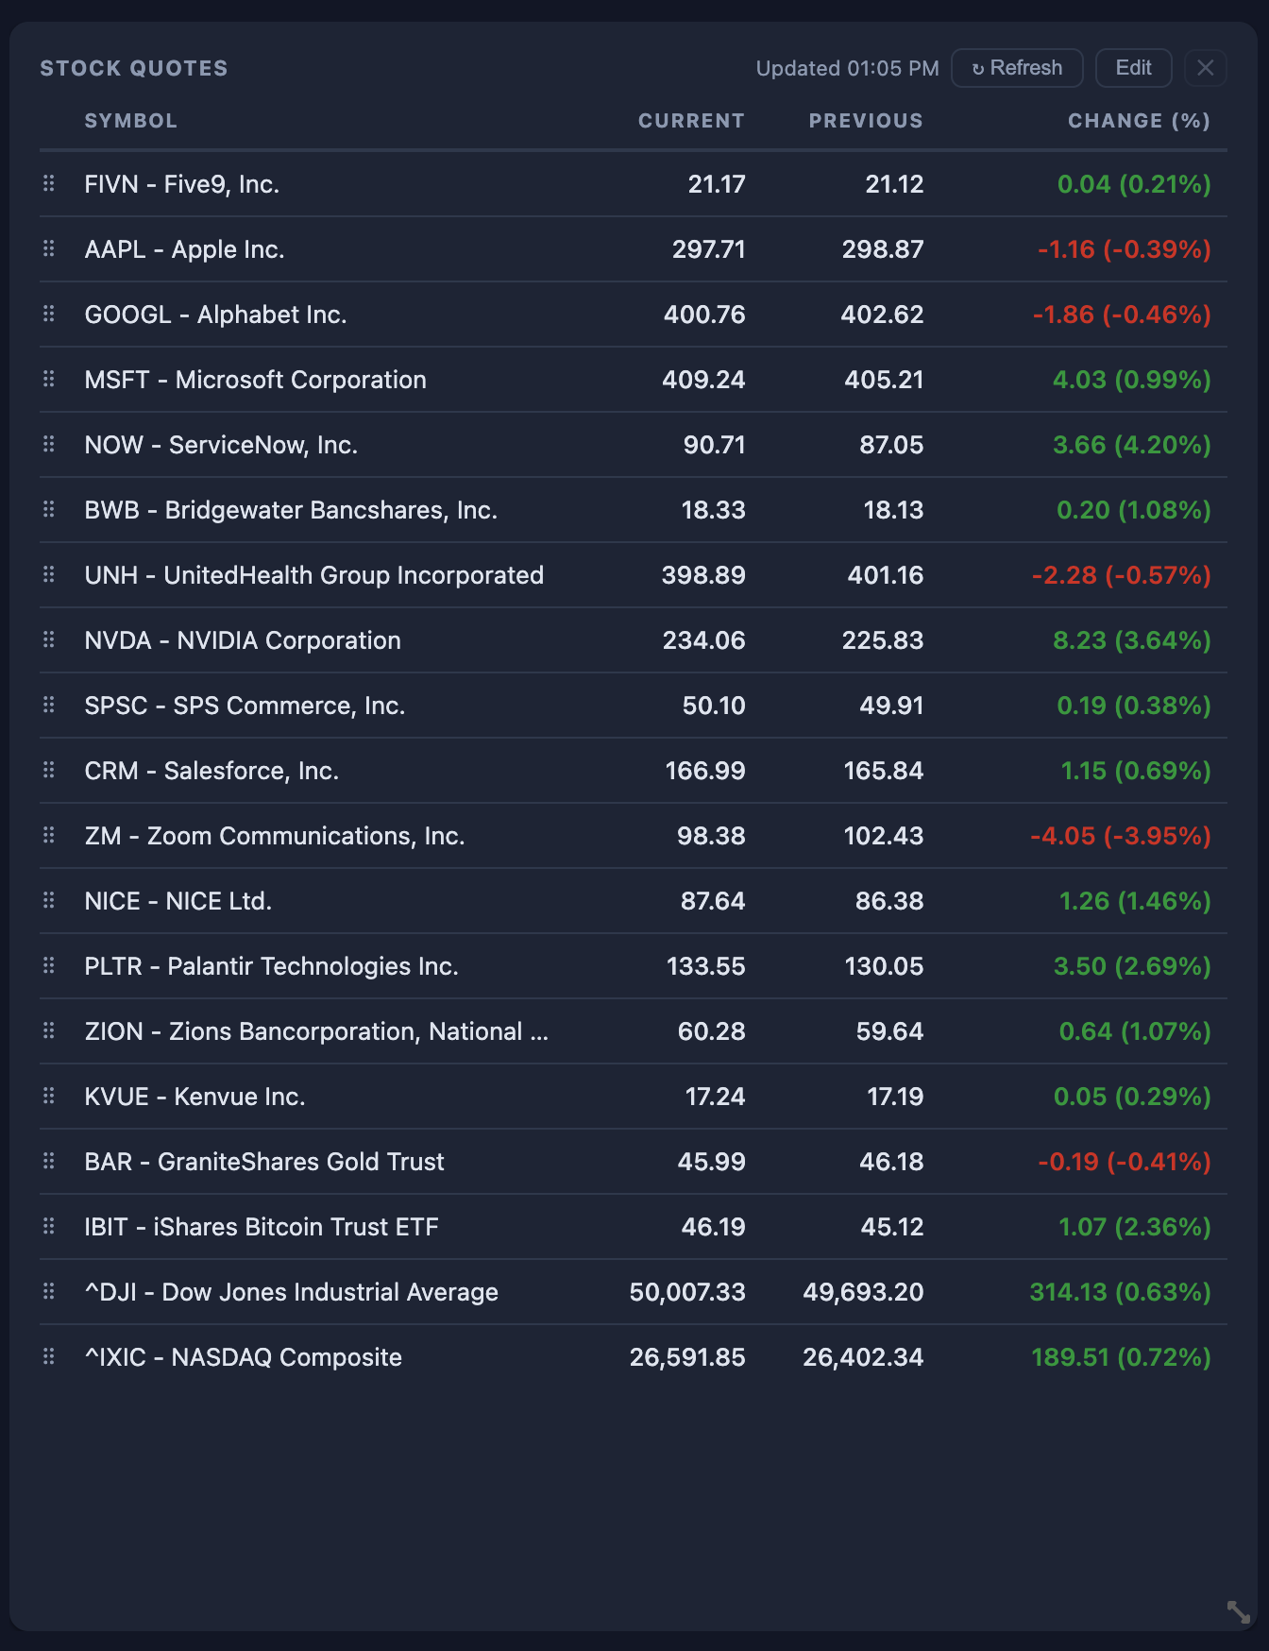Select SPSC - SPS Commerce, Inc. symbol
Screen dimensions: 1269x1651
click(245, 706)
